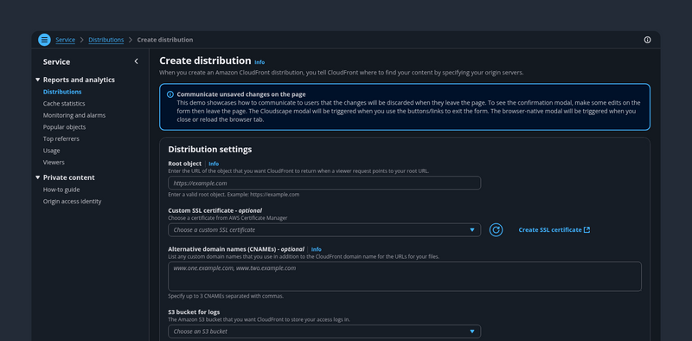Screen dimensions: 692x341
Task: Open the hamburger navigation menu icon
Action: pos(45,40)
